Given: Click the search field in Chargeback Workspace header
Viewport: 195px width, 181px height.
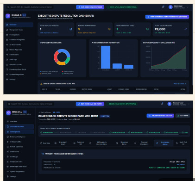Looking at the screenshot, I should pos(31,104).
